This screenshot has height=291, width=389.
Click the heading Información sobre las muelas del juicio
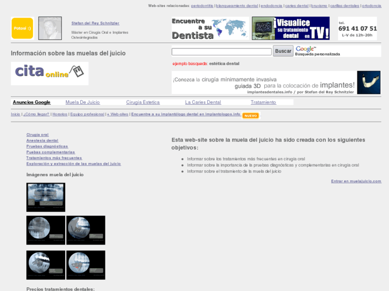tap(68, 53)
